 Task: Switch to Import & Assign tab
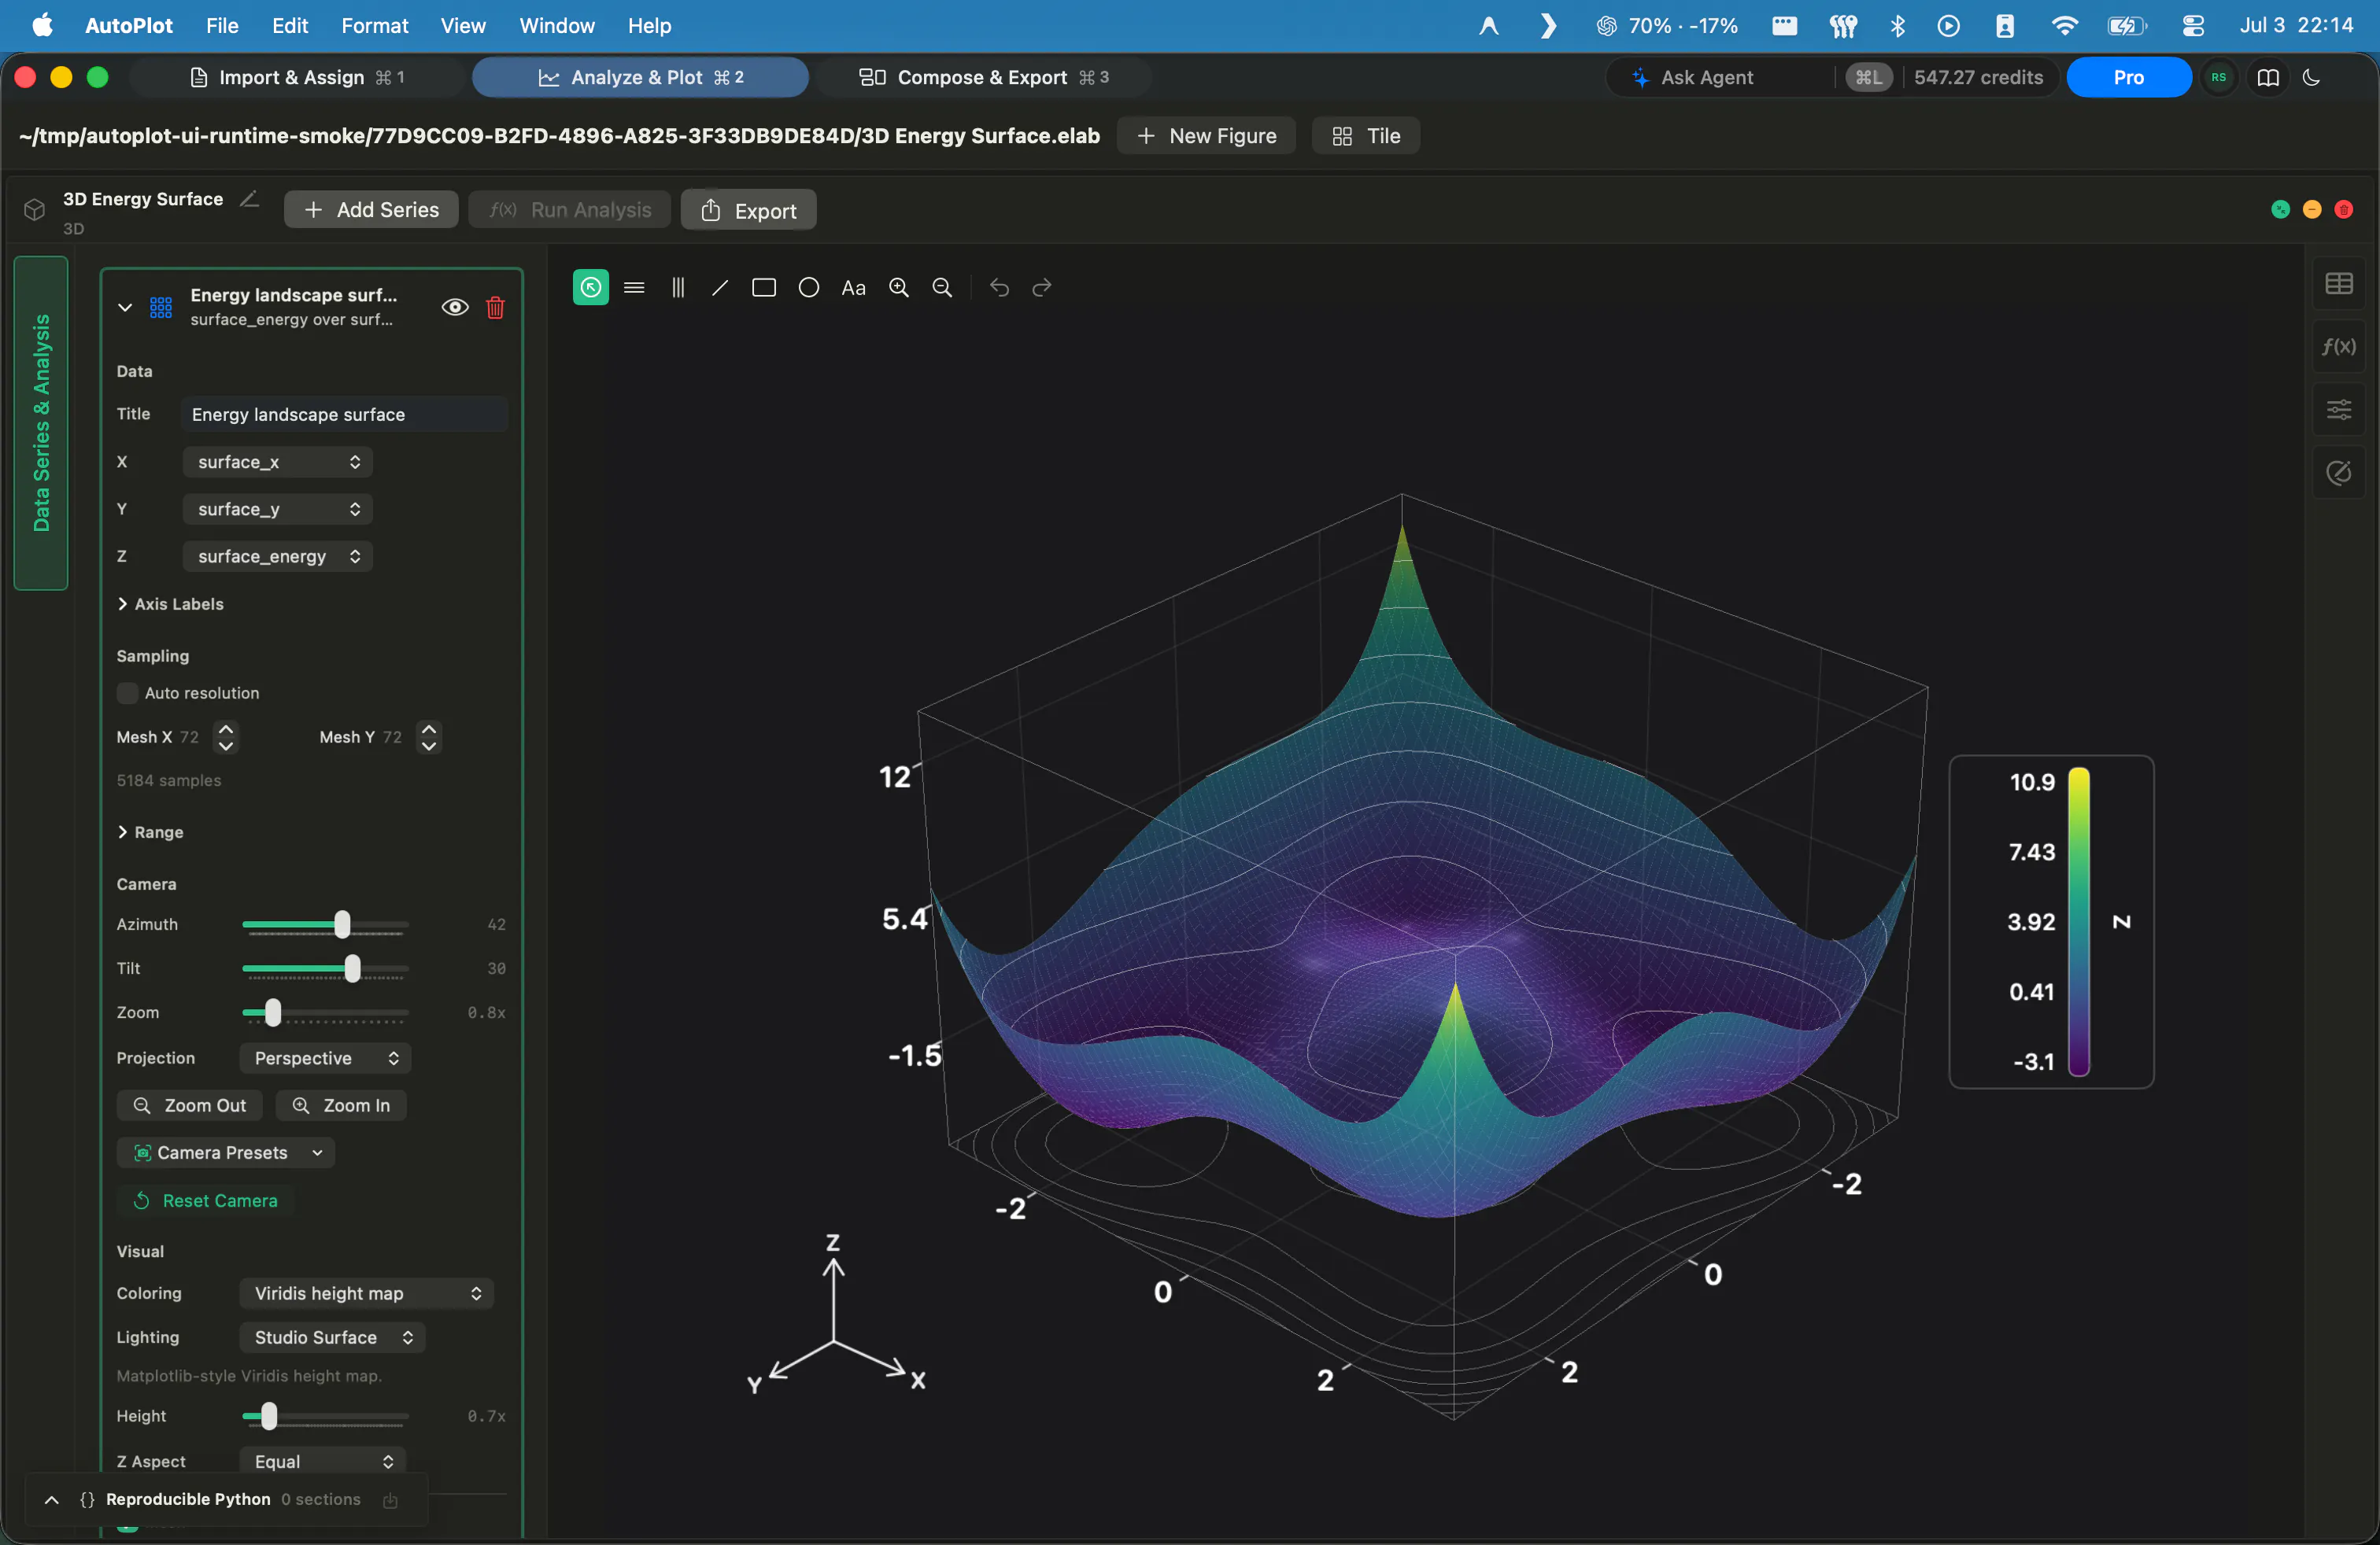point(297,78)
